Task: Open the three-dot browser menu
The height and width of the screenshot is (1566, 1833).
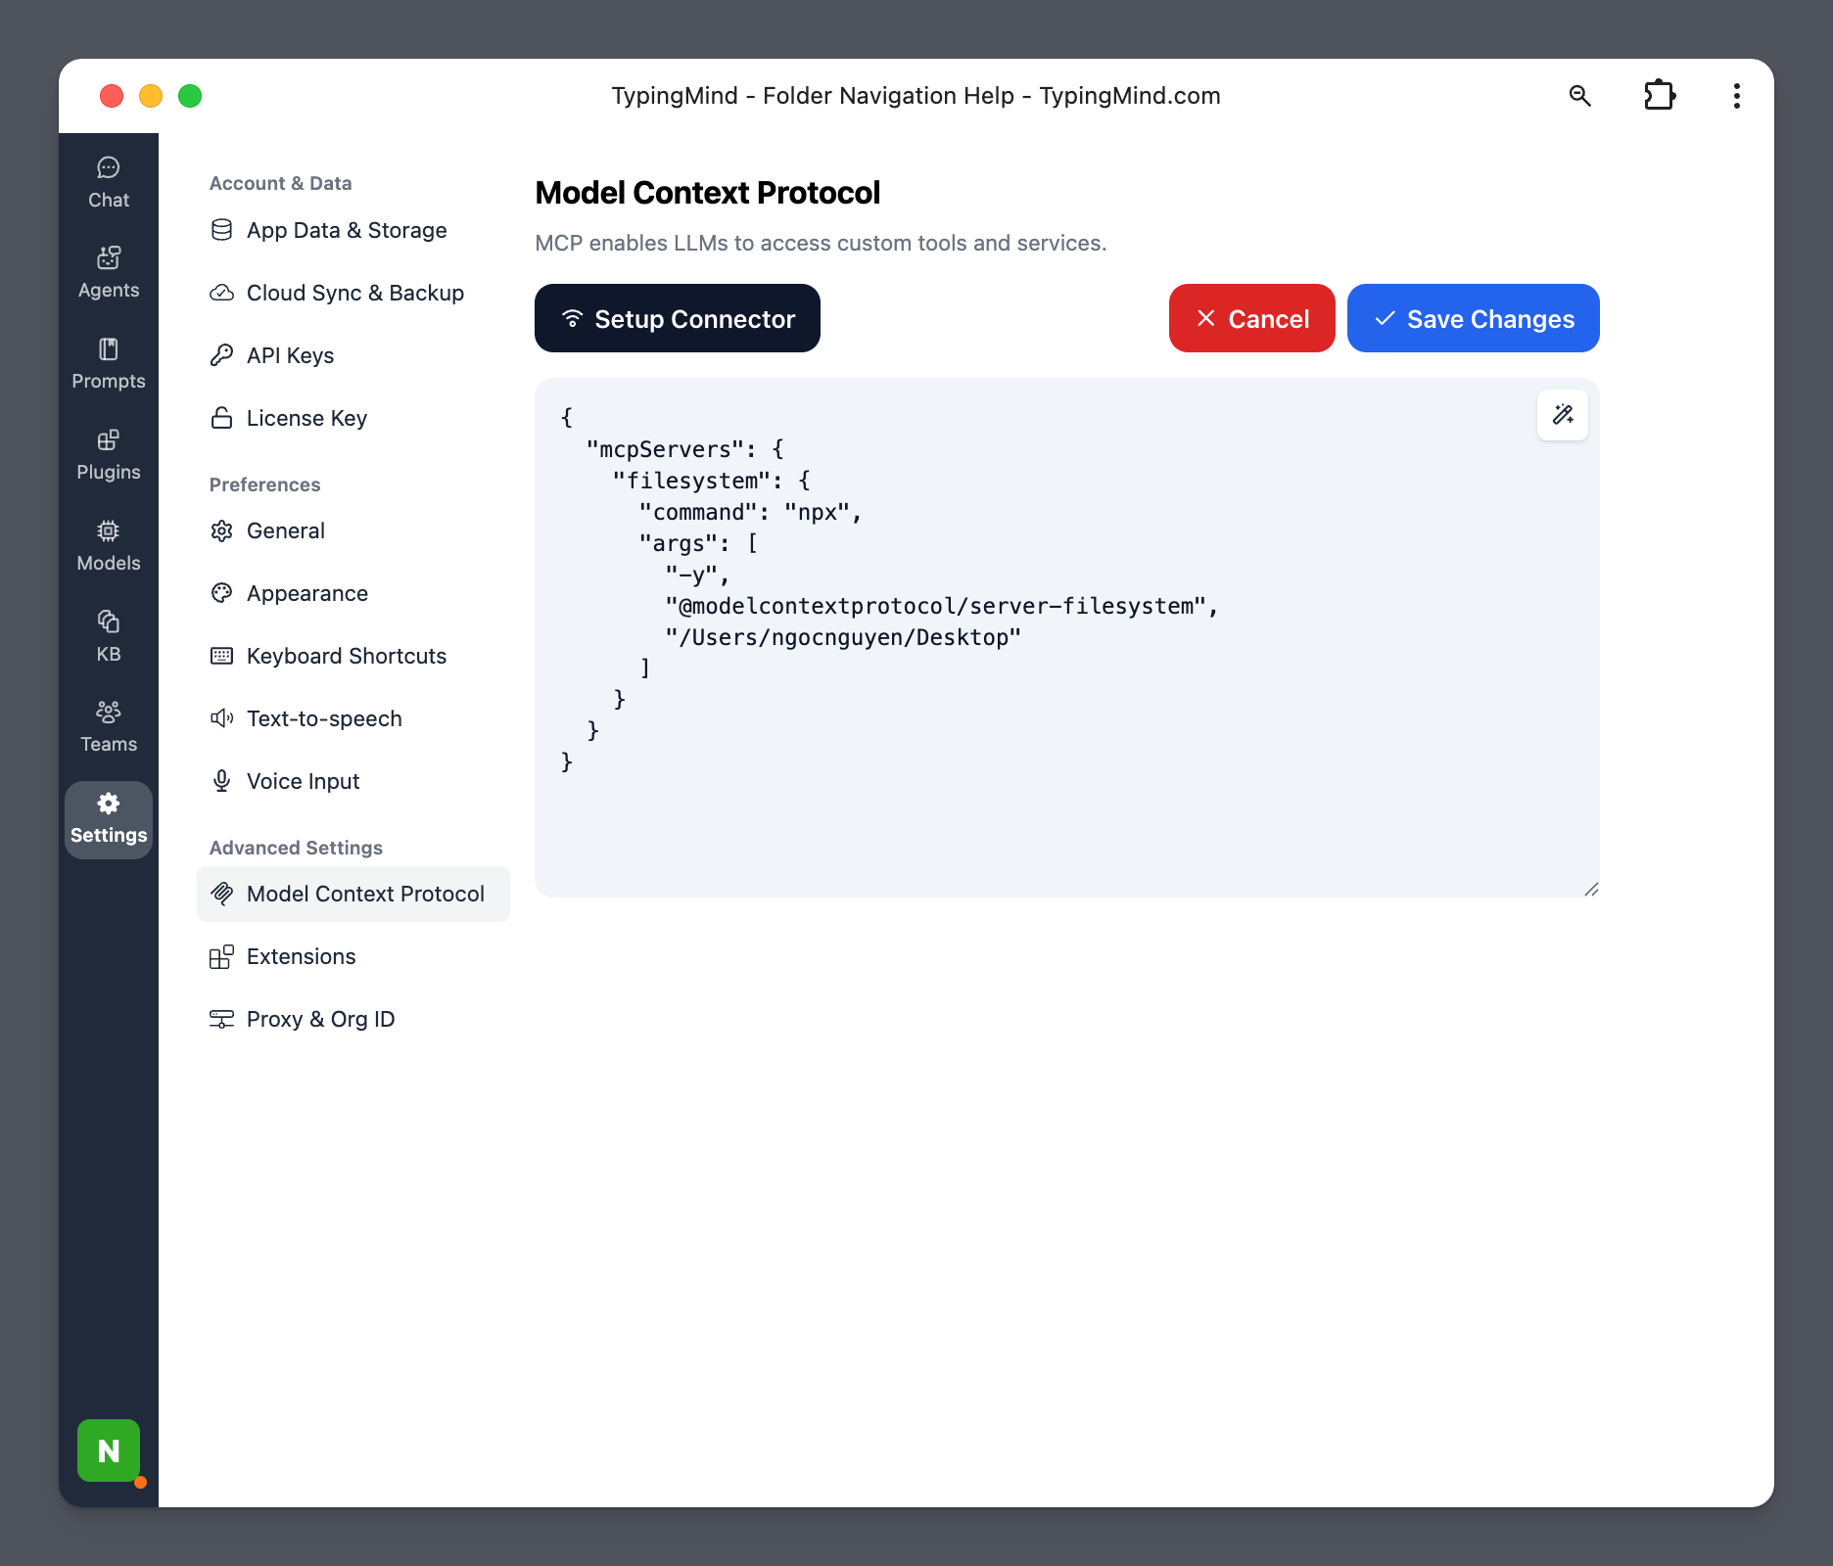Action: point(1736,96)
